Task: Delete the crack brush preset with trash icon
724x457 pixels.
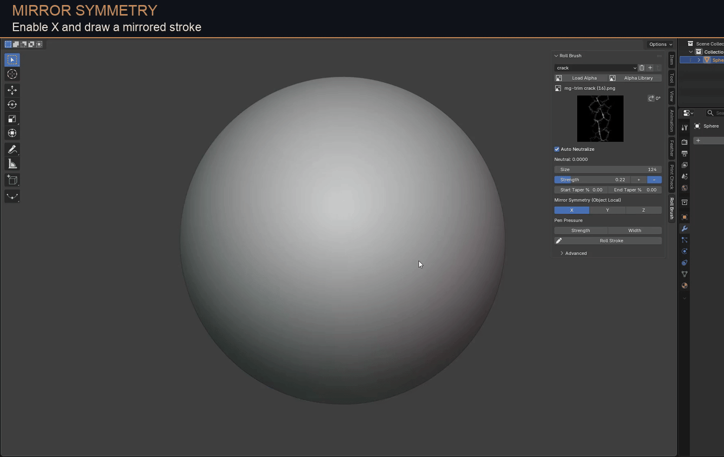Action: pos(642,68)
